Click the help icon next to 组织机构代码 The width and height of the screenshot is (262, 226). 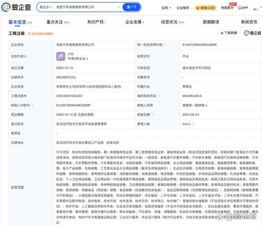click(159, 96)
